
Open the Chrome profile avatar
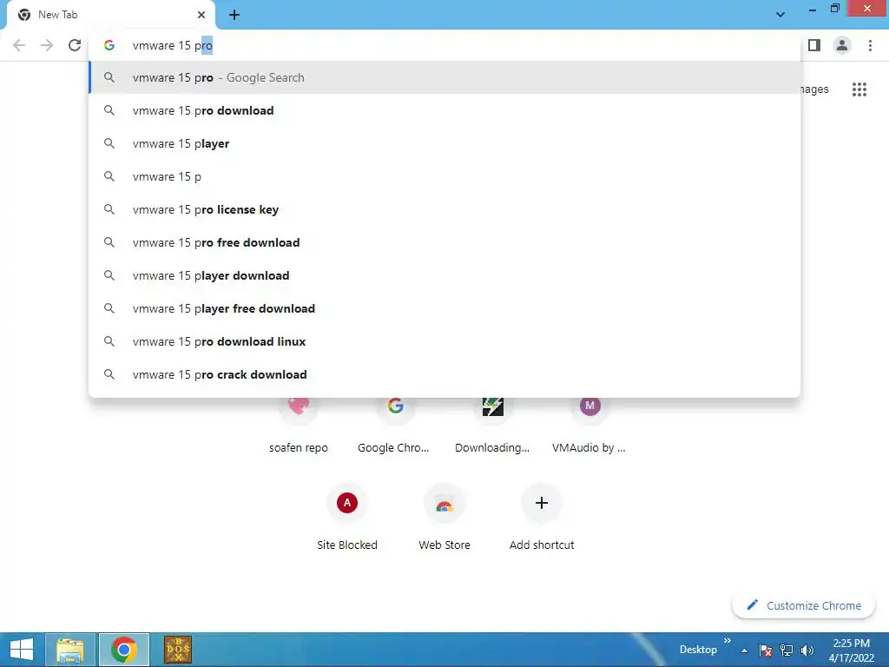point(842,45)
